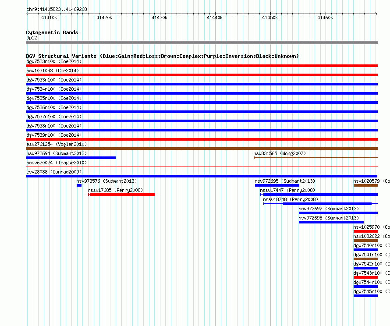Click the dgv7535n100 (Coe2014) label

pos(54,98)
